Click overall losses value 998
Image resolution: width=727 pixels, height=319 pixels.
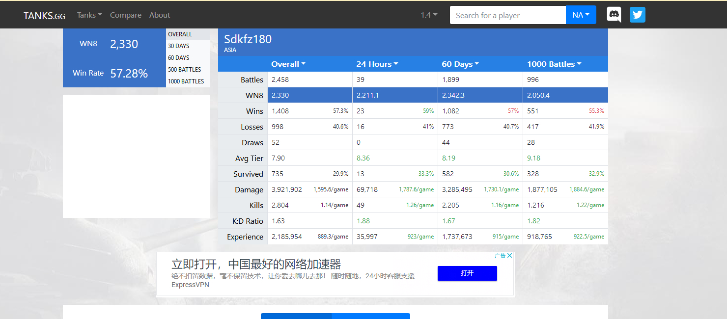pyautogui.click(x=278, y=127)
